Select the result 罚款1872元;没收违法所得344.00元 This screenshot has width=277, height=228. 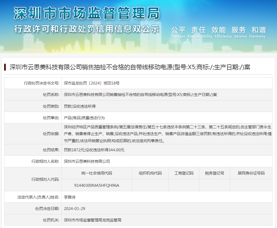[94, 150]
